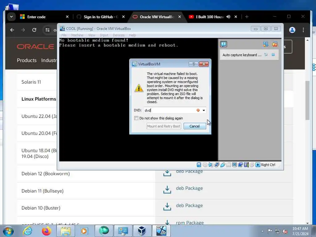The height and width of the screenshot is (237, 316).
Task: Open the File menu in VirtualBox VM window
Action: tap(64, 35)
